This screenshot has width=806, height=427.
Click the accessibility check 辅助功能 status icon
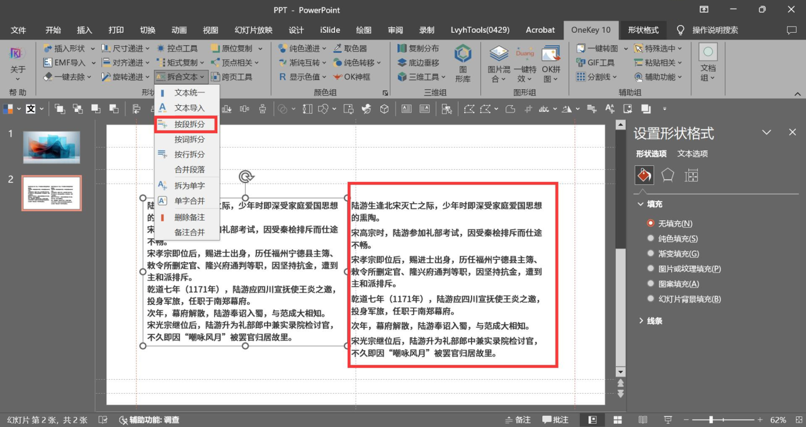[x=123, y=419]
